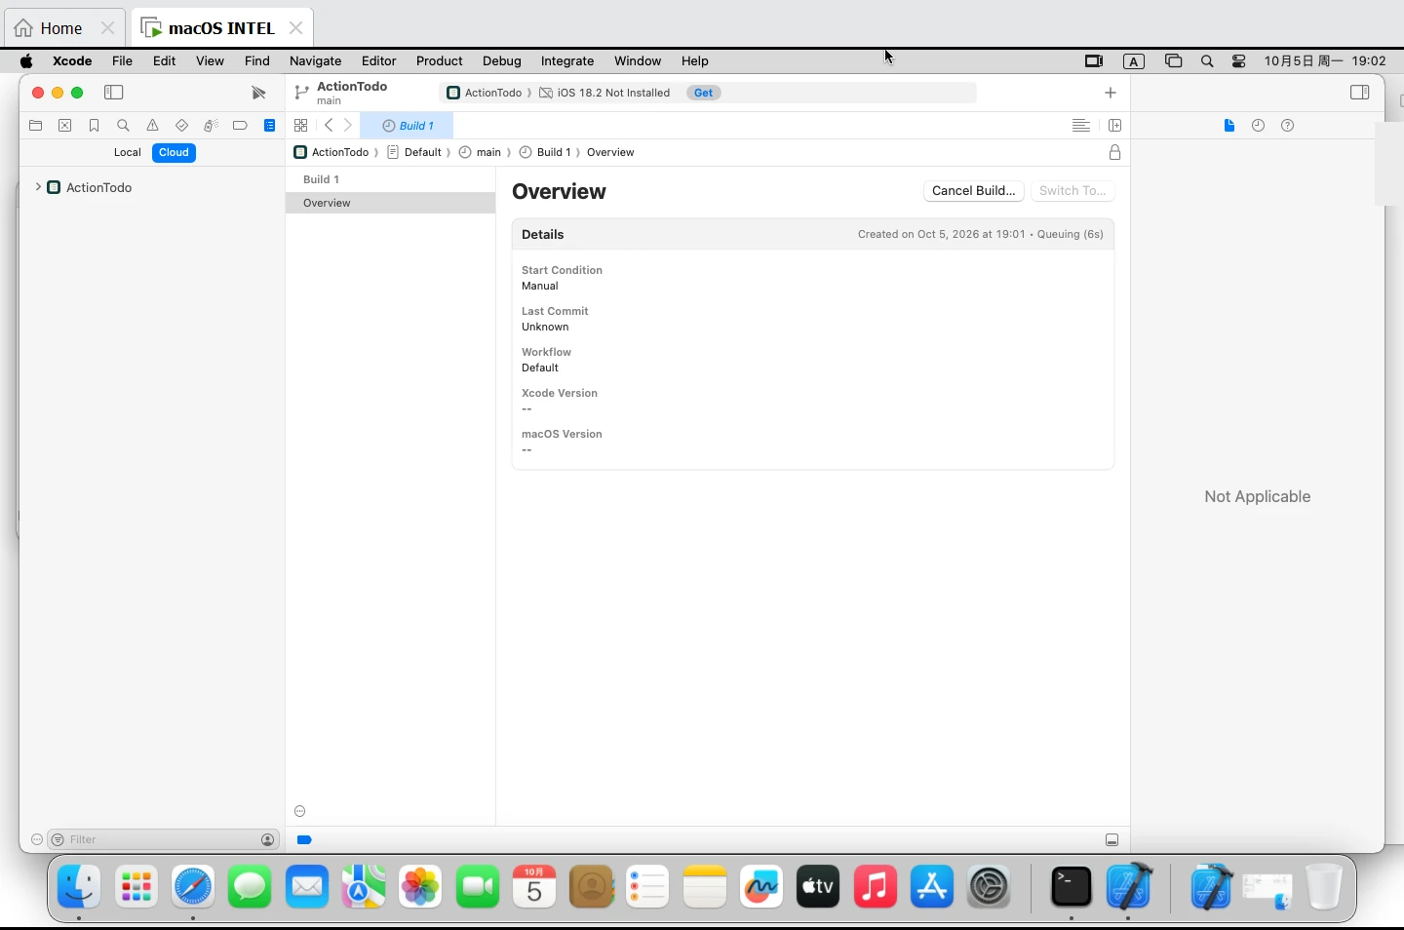Open the ActionTodo scheme selector

coord(485,93)
